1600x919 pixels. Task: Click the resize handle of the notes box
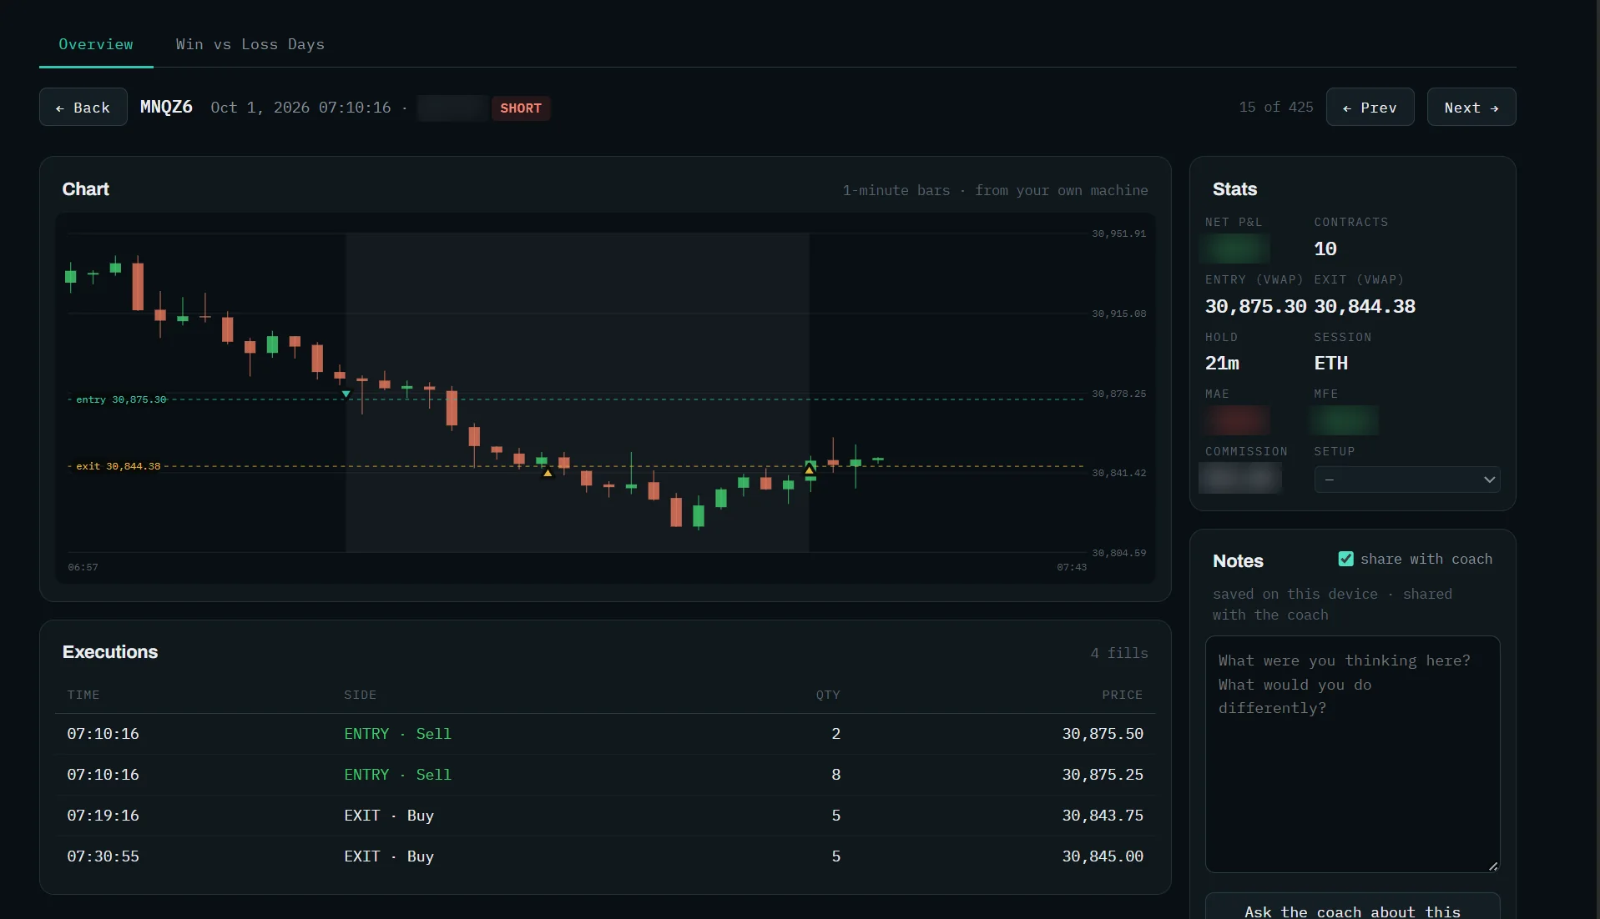[1492, 866]
